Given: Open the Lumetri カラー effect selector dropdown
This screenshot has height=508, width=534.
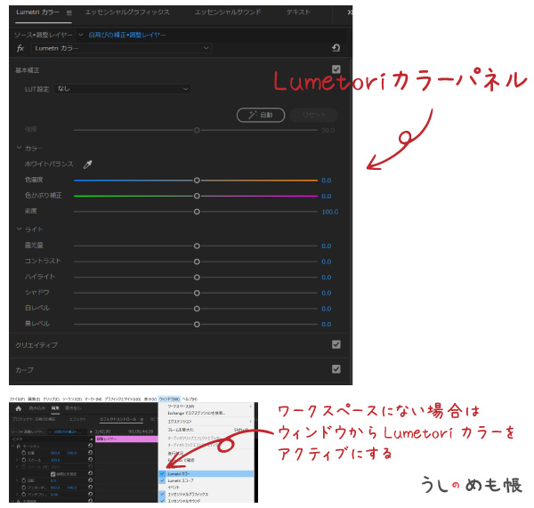Looking at the screenshot, I should tap(122, 48).
